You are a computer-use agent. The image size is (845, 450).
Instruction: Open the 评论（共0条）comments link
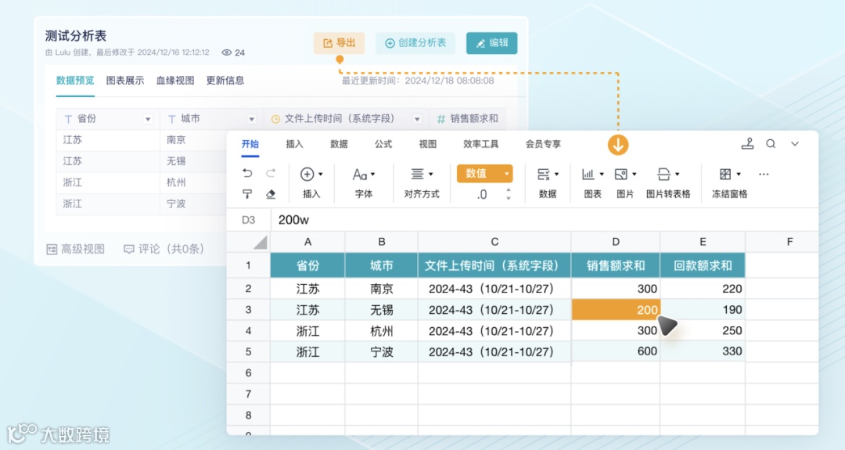coord(164,249)
